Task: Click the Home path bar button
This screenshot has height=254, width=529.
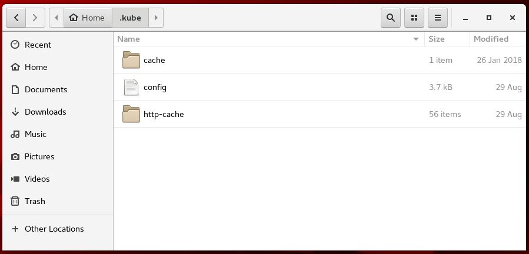Action: click(x=87, y=18)
